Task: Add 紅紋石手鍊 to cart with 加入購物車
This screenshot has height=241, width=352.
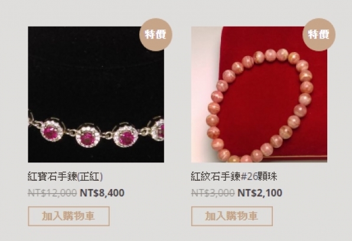Action: point(232,216)
